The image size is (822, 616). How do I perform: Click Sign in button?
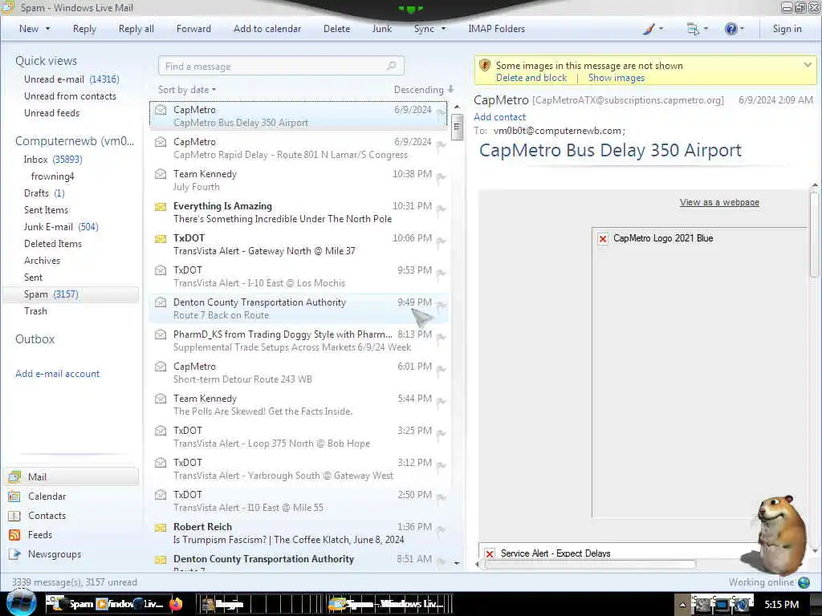point(787,29)
